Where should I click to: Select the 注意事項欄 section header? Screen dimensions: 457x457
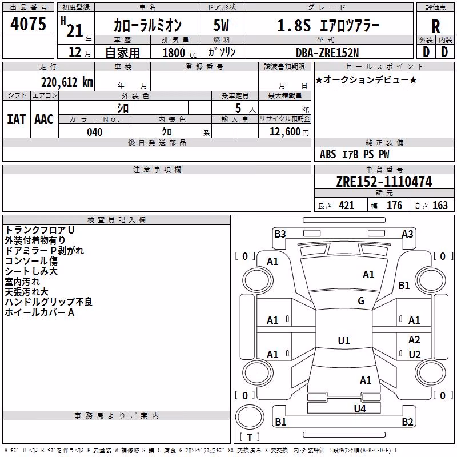point(157,169)
